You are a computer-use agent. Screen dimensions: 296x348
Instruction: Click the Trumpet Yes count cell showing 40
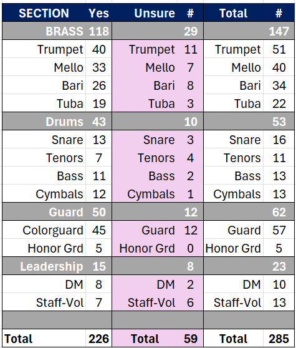[98, 49]
